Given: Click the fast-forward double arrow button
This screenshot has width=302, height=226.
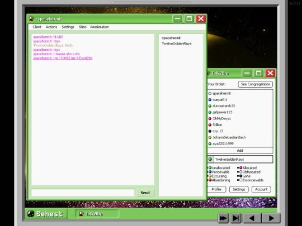Looking at the screenshot, I should pyautogui.click(x=223, y=218).
